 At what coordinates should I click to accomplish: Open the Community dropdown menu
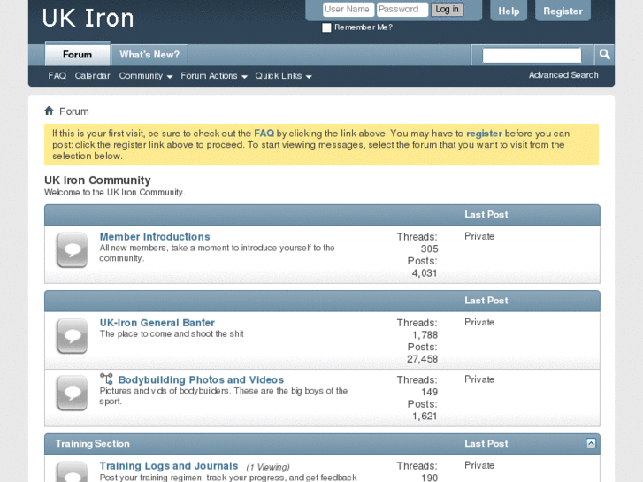(146, 76)
